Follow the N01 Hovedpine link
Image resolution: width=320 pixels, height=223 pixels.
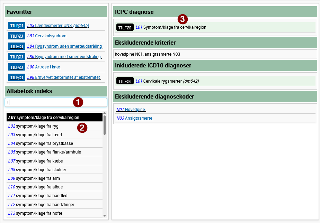[x=131, y=109]
